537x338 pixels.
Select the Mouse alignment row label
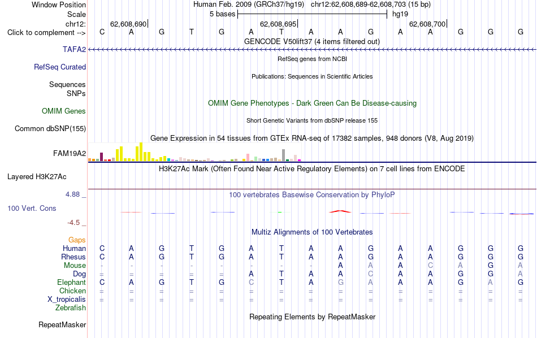pos(75,266)
